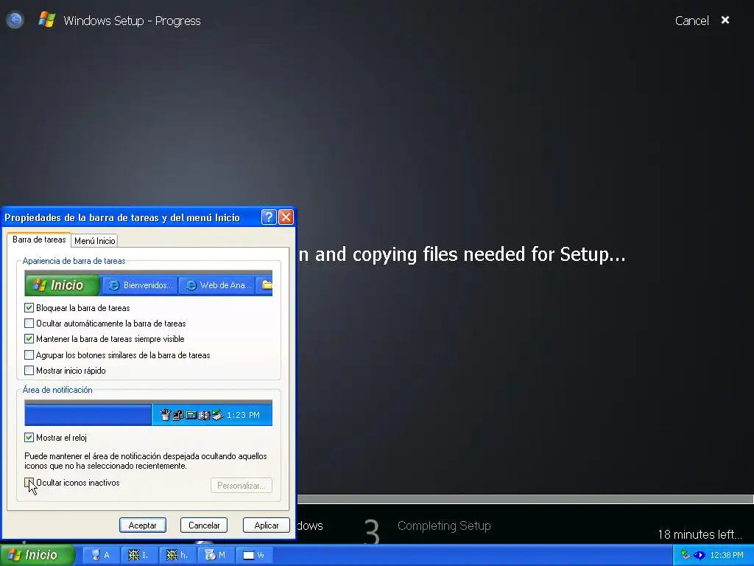The width and height of the screenshot is (754, 566).
Task: Click the Área de notificación group label
Action: coord(57,390)
